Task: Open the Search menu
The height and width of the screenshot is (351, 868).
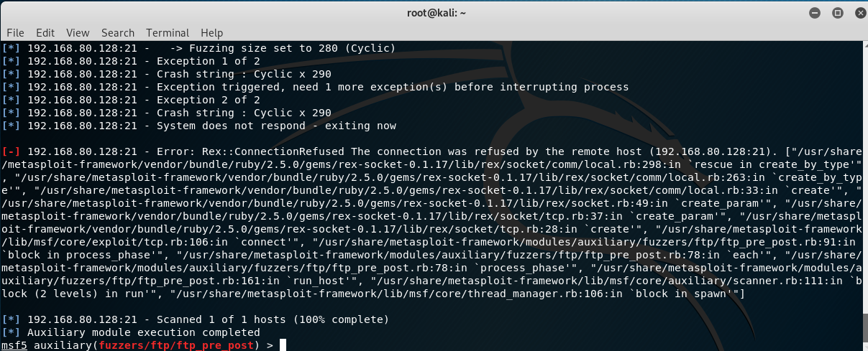Action: (x=118, y=32)
